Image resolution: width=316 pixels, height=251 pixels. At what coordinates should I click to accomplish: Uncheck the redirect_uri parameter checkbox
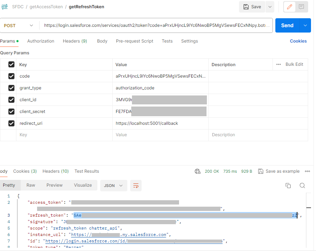coord(11,123)
